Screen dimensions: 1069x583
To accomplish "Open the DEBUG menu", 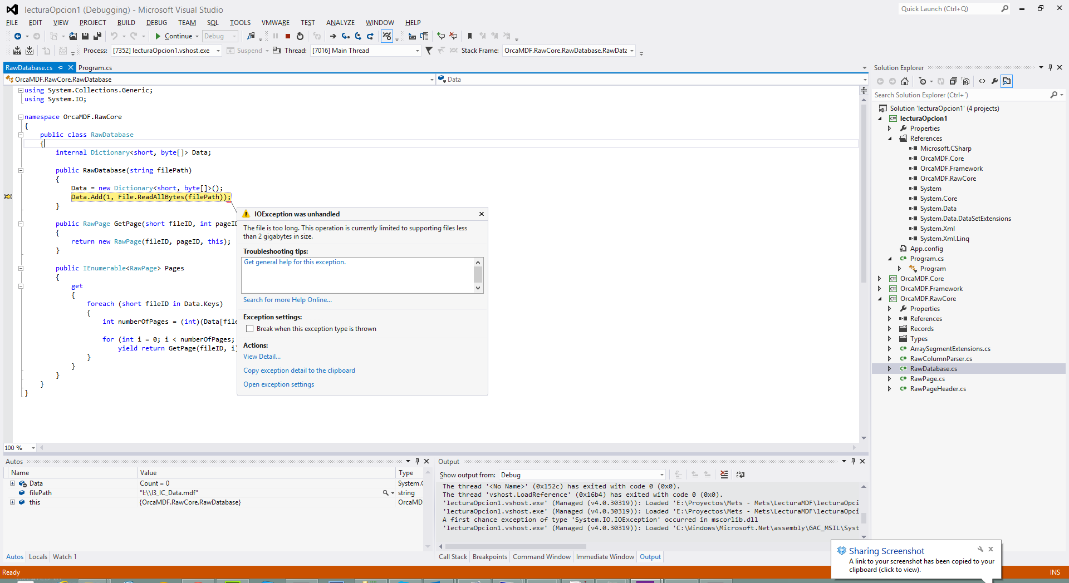I will pyautogui.click(x=156, y=23).
